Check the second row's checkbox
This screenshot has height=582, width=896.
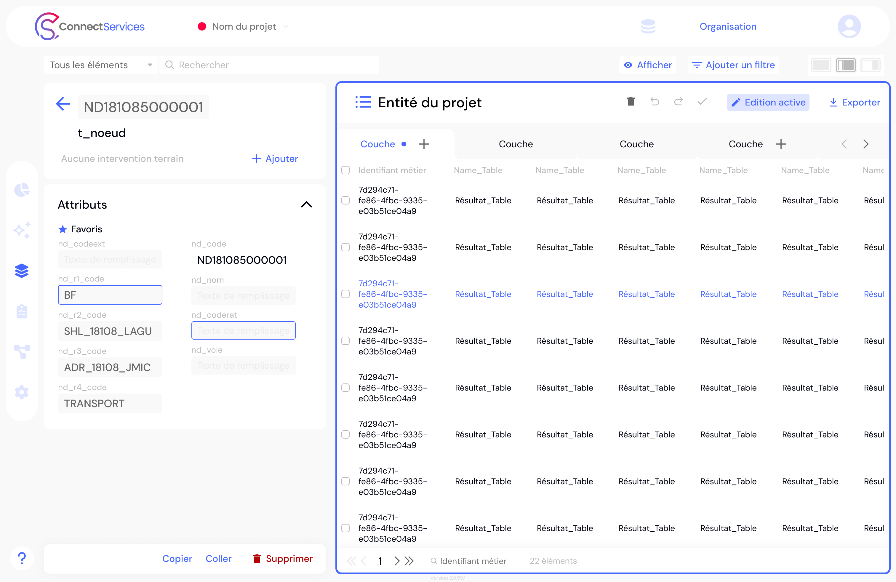[x=345, y=247]
